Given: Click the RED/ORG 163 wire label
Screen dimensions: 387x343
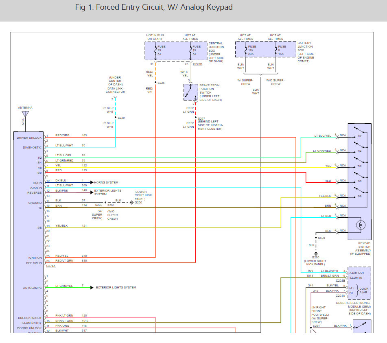Looking at the screenshot, I should click(x=71, y=135).
